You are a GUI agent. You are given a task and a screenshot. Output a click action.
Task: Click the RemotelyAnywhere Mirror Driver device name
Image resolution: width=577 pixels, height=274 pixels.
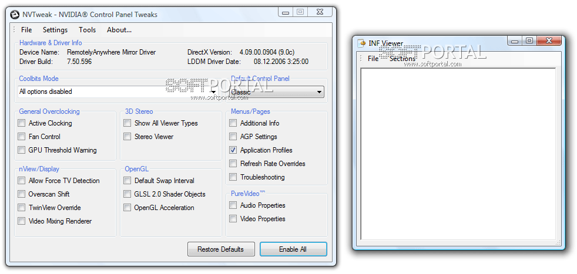coord(112,52)
